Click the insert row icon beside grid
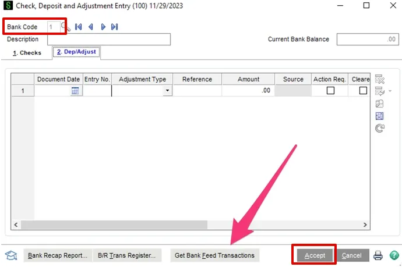The width and height of the screenshot is (402, 267). (x=379, y=91)
